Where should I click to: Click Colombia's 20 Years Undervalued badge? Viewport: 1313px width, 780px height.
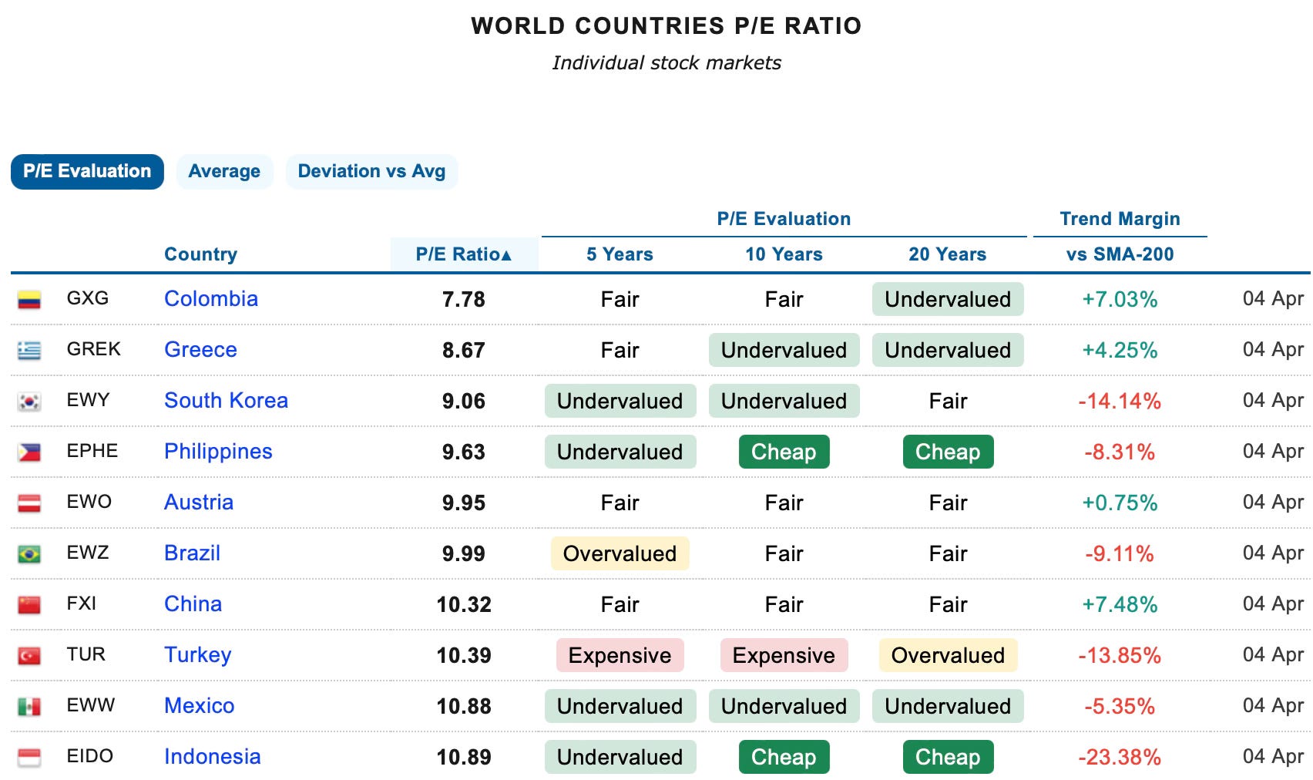[x=948, y=299]
